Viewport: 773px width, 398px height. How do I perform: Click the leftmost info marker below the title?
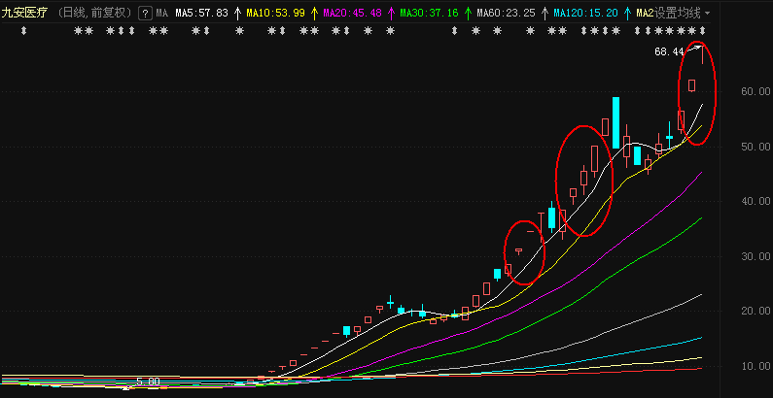(23, 32)
